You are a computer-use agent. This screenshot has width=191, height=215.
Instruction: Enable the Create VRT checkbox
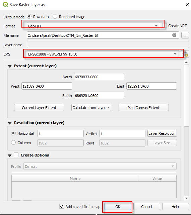tap(165, 26)
